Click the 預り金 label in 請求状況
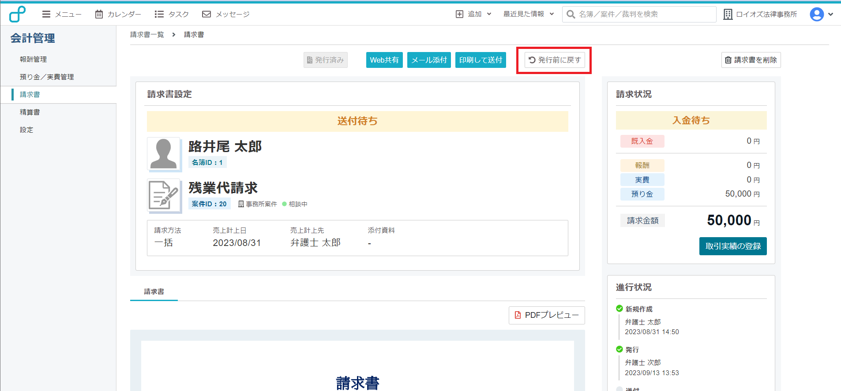 click(642, 194)
